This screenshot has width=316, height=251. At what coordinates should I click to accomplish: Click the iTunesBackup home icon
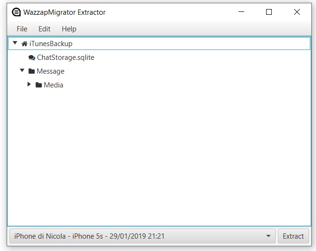click(x=24, y=44)
